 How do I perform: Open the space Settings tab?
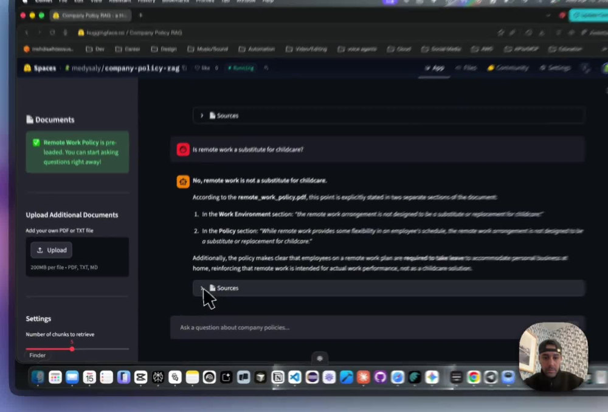coord(555,68)
